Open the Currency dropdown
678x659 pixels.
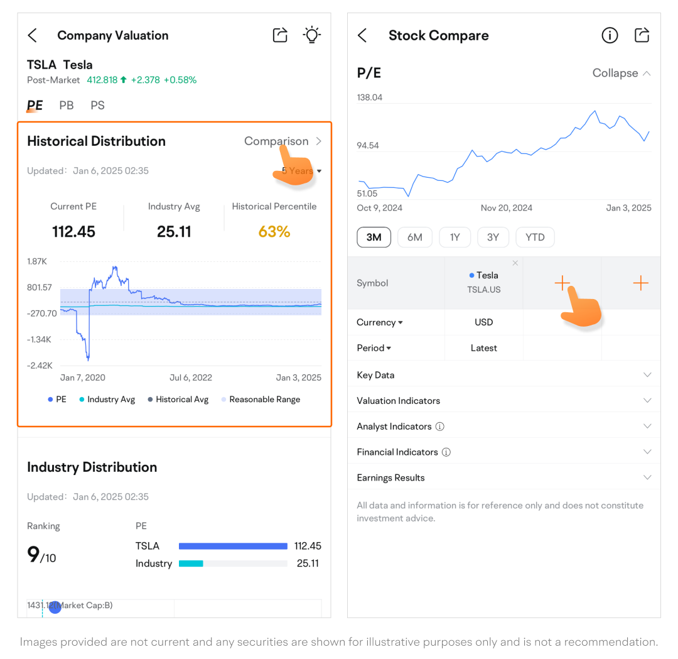tap(379, 322)
